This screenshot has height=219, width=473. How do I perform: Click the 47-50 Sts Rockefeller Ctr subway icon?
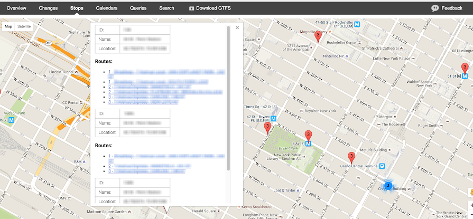tap(357, 24)
